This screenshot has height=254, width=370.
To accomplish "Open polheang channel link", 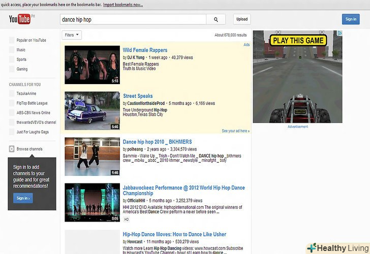I will click(x=135, y=149).
